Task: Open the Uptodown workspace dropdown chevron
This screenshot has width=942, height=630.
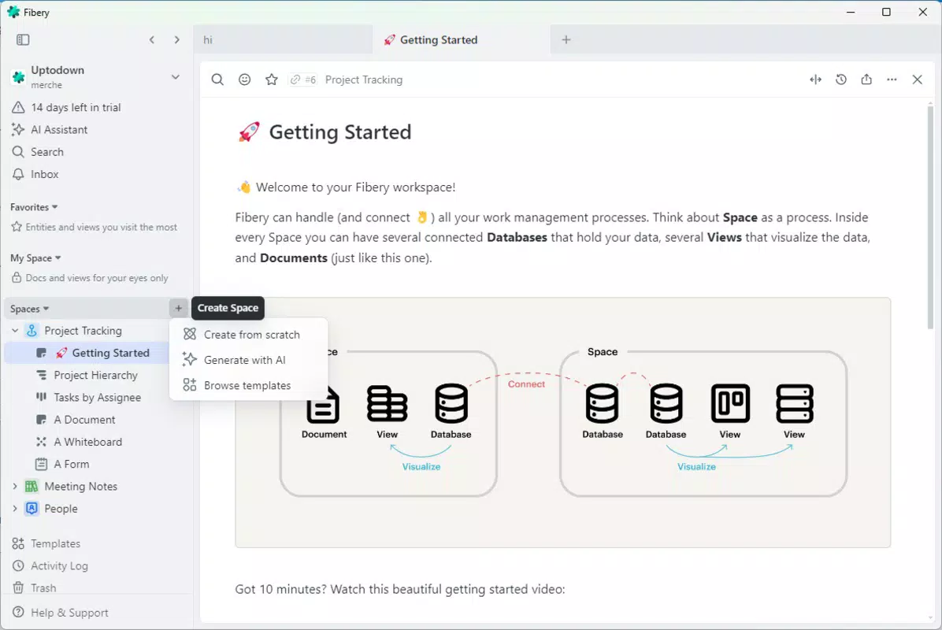Action: point(175,77)
